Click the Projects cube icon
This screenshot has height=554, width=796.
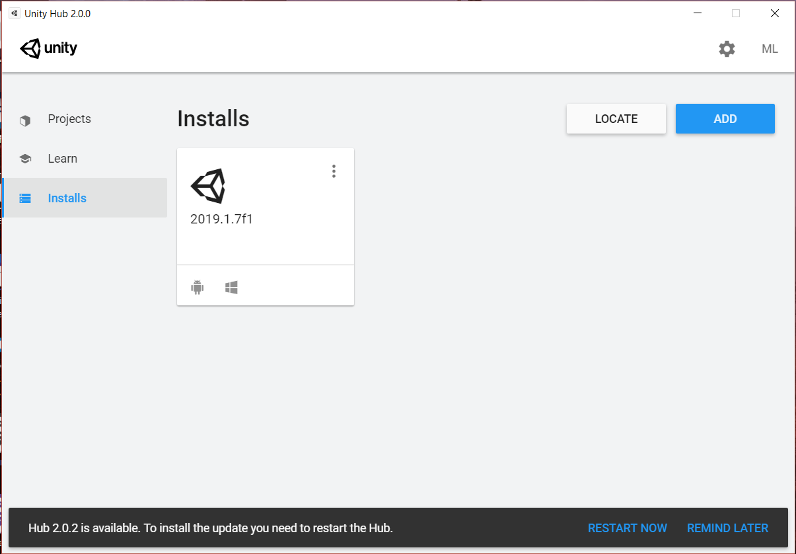[x=25, y=120]
